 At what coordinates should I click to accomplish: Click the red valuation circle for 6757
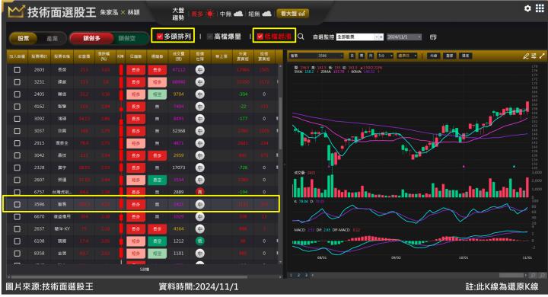(x=199, y=192)
